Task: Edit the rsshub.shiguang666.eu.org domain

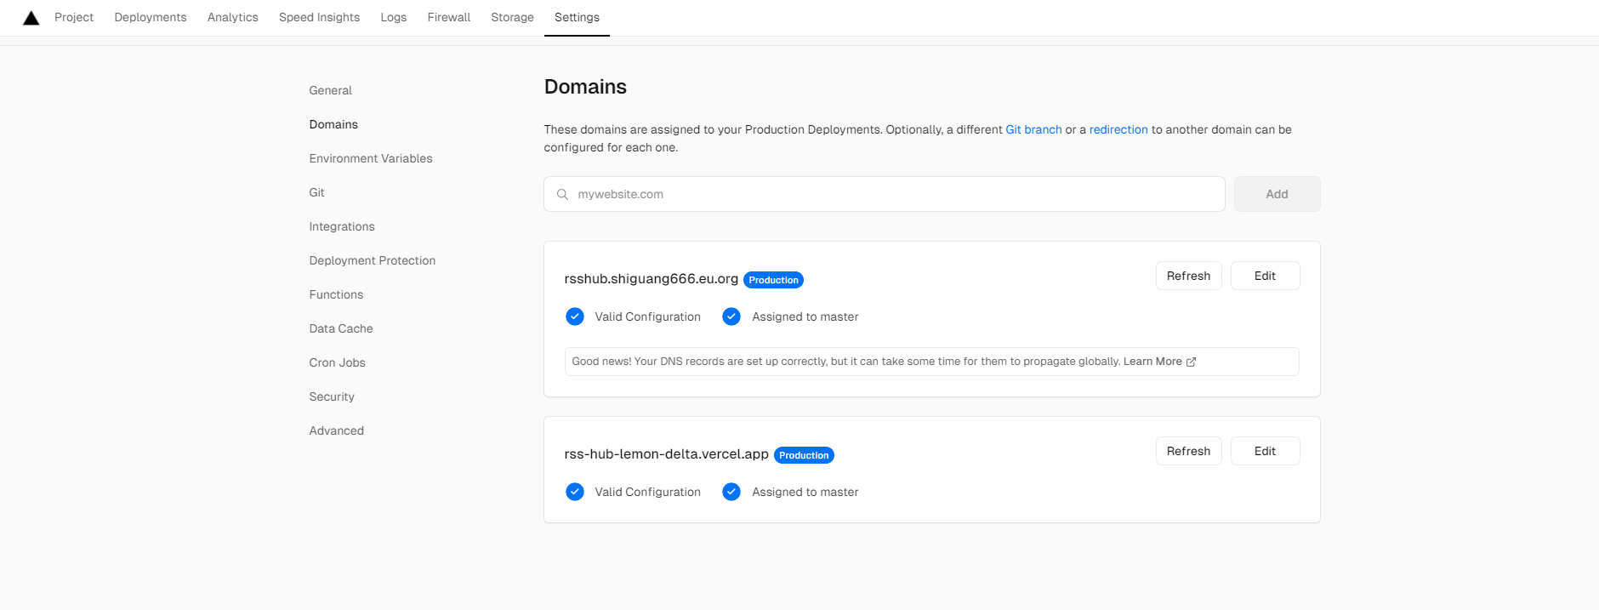Action: click(1265, 276)
